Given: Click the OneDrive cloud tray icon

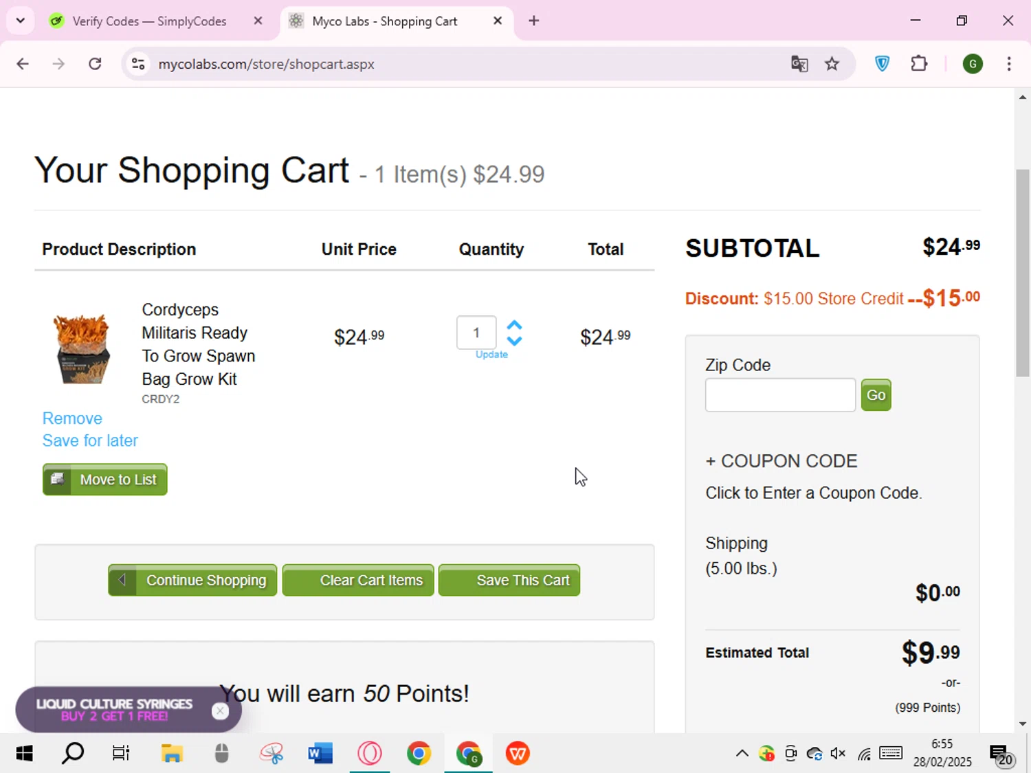Looking at the screenshot, I should (814, 754).
